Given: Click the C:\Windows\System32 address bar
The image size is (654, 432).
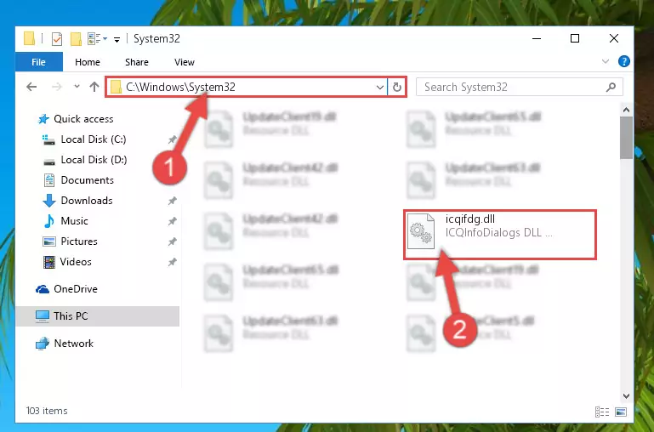Looking at the screenshot, I should [x=246, y=87].
